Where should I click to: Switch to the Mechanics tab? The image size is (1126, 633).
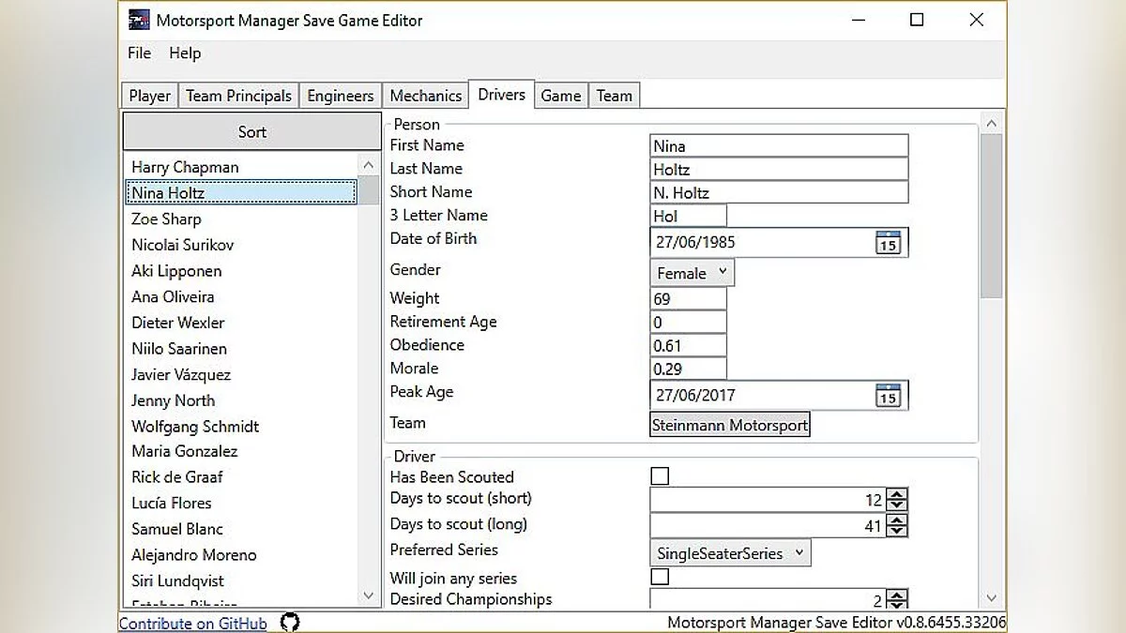point(425,96)
